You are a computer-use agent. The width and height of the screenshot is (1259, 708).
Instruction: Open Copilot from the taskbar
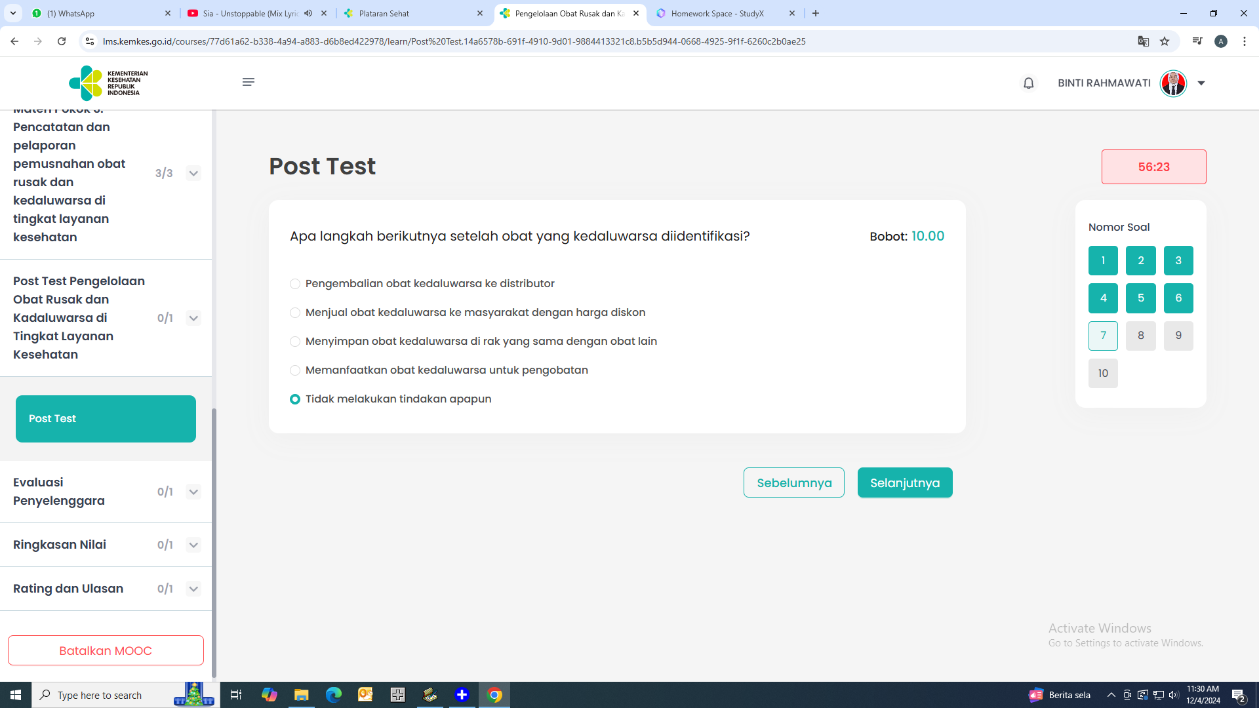(270, 695)
